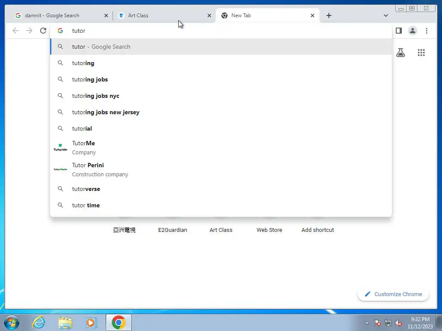Open Chrome three-dot menu

[x=426, y=31]
